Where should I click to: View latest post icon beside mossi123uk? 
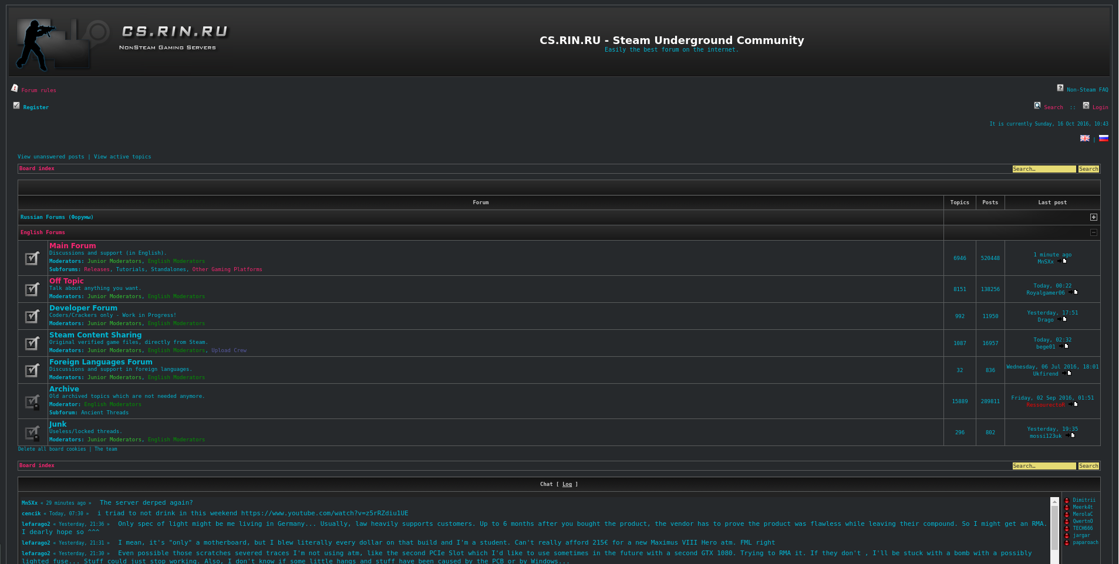[1070, 435]
